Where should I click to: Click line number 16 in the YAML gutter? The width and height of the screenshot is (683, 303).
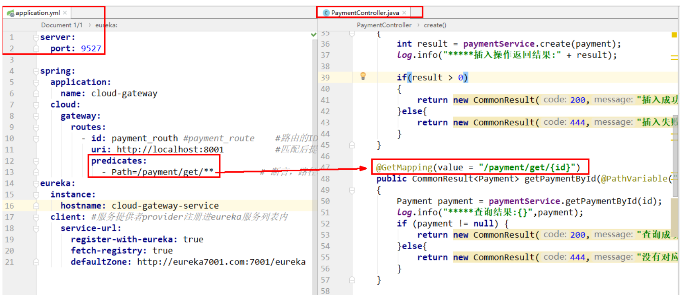point(9,206)
